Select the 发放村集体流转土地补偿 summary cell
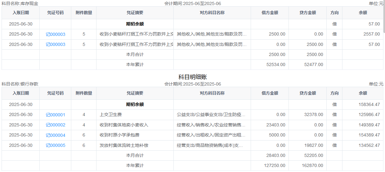The height and width of the screenshot is (172, 385). click(124, 145)
